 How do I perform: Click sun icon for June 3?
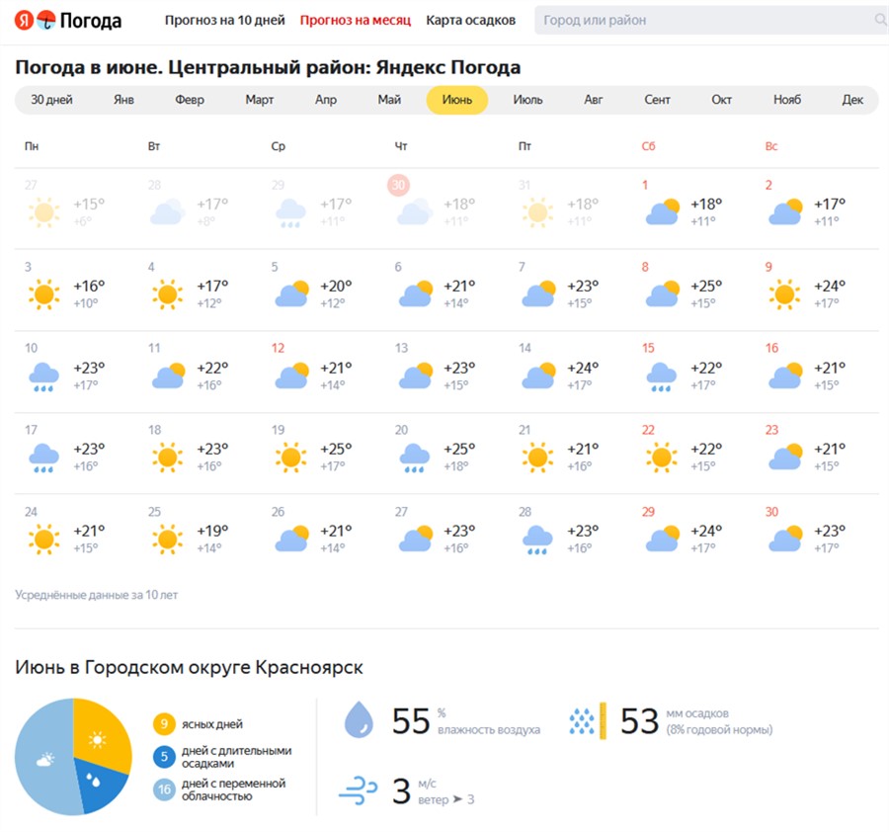coord(43,294)
